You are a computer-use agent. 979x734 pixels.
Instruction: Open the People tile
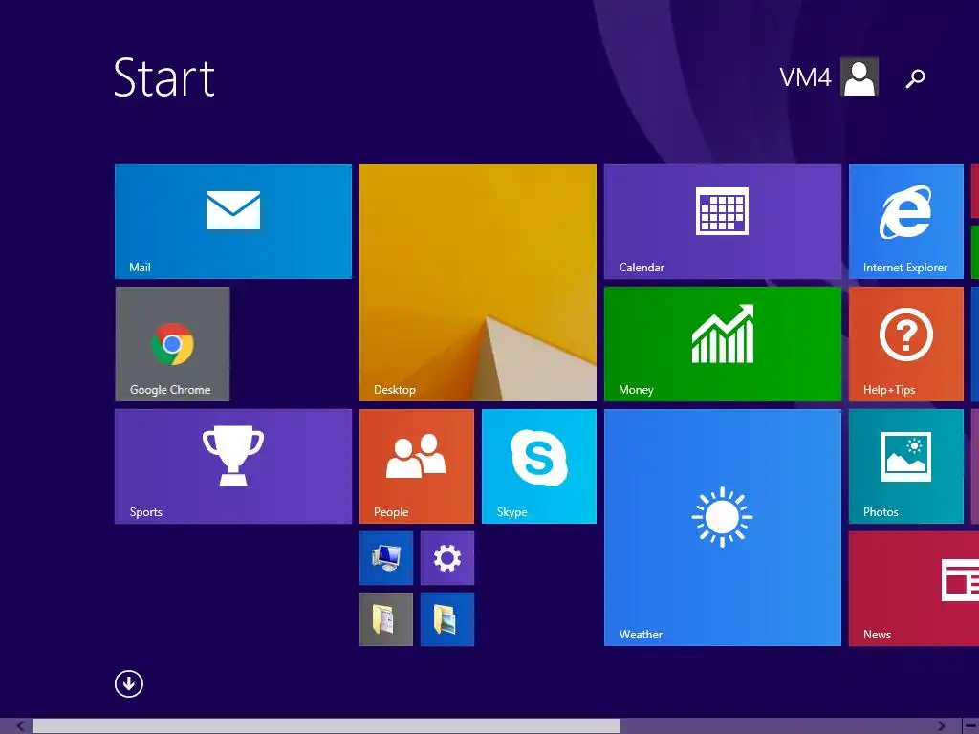coord(417,466)
